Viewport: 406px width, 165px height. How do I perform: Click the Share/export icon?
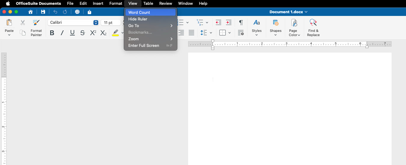click(x=89, y=12)
